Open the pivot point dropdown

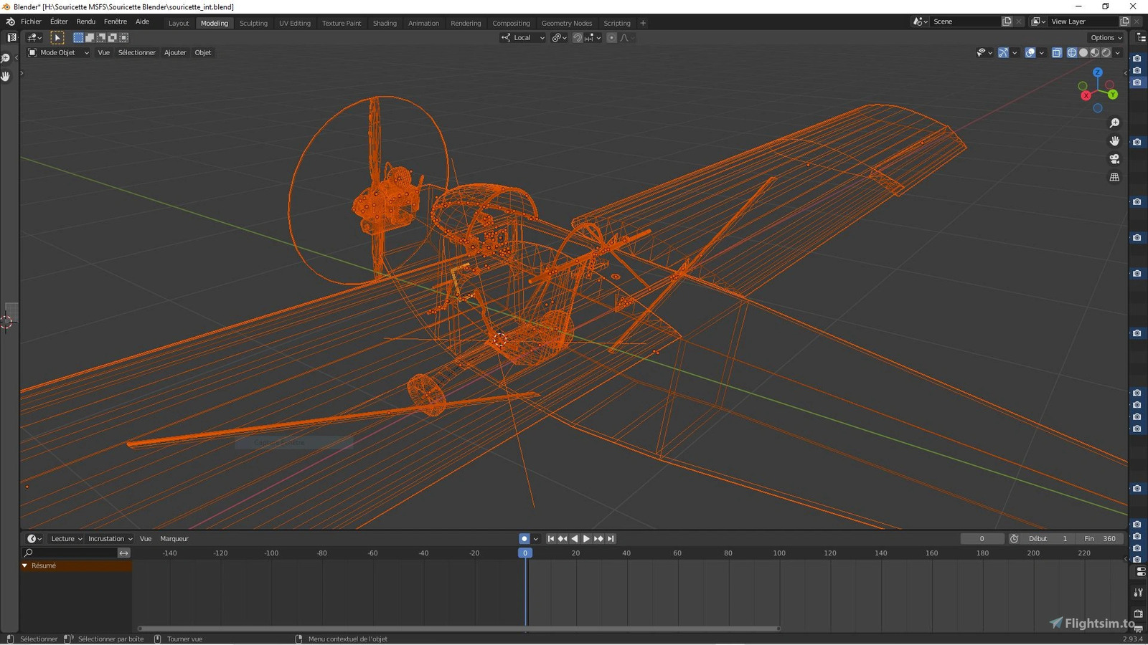(559, 37)
